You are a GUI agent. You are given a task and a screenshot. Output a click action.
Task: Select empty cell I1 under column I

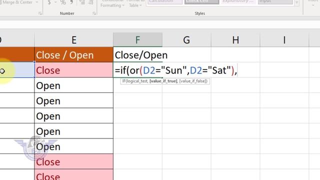click(x=284, y=54)
